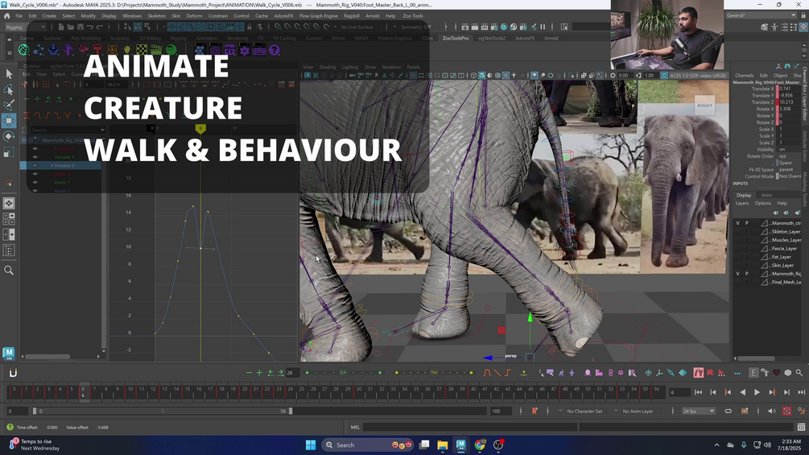Click the U logo icon on the animation toolbar
The height and width of the screenshot is (455, 809).
pos(14,373)
